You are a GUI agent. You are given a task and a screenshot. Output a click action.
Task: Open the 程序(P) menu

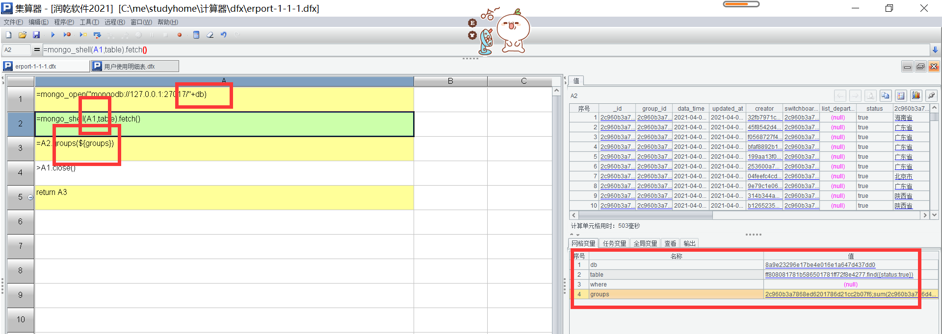pyautogui.click(x=64, y=22)
